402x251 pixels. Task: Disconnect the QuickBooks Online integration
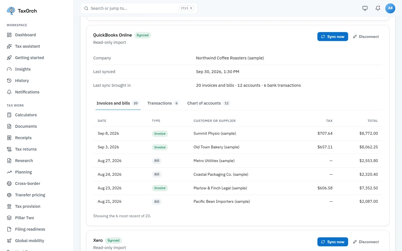click(x=366, y=37)
